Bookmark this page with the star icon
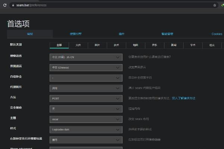Screen dimensions: 224x149 [x=215, y=5]
